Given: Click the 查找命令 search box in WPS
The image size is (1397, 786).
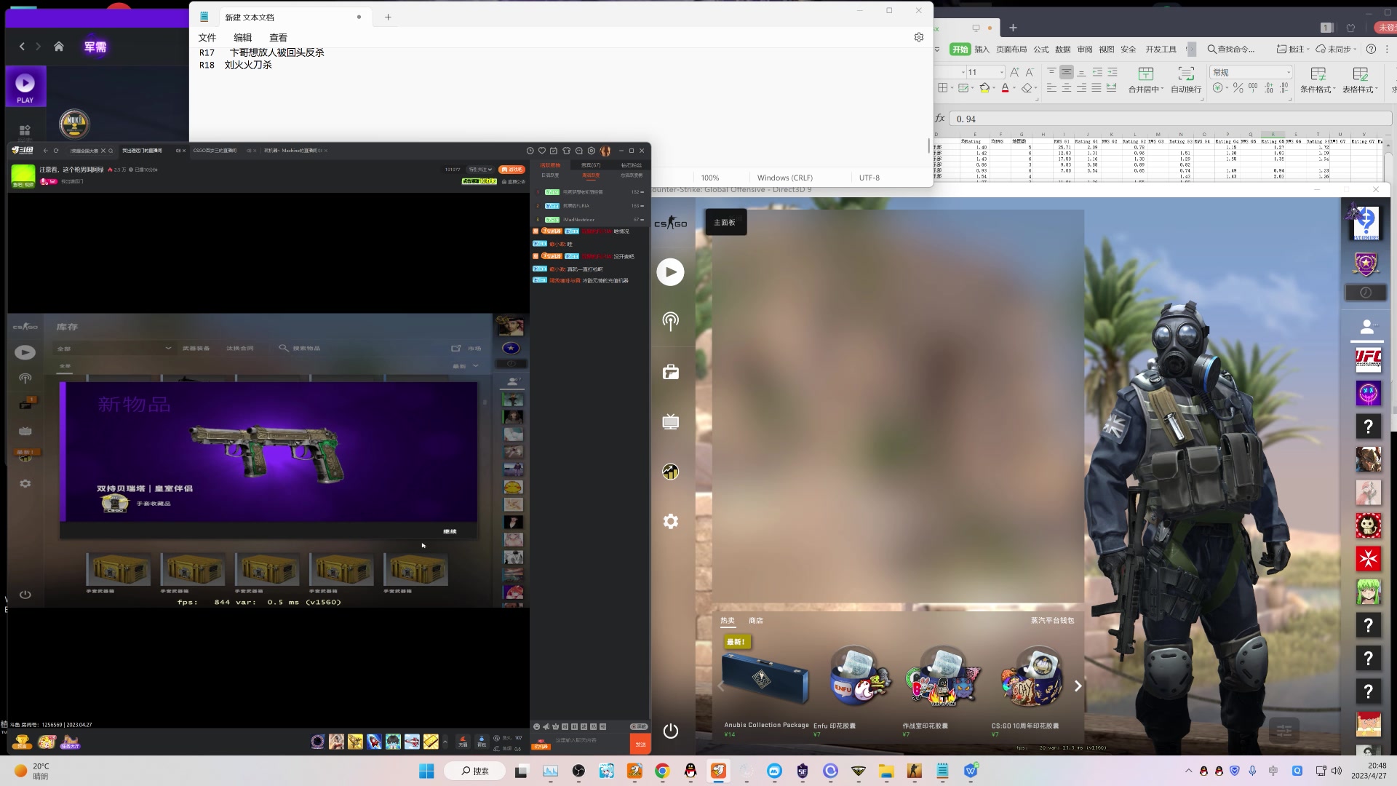Looking at the screenshot, I should pos(1231,49).
